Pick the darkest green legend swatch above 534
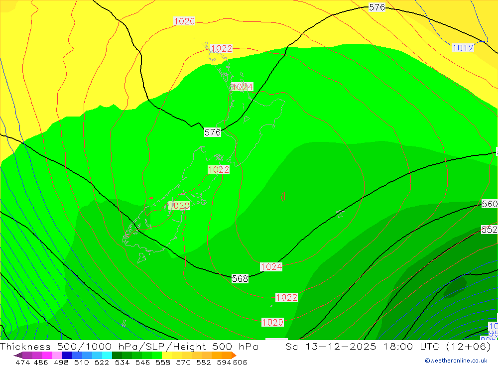The height and width of the screenshot is (365, 498). click(117, 355)
